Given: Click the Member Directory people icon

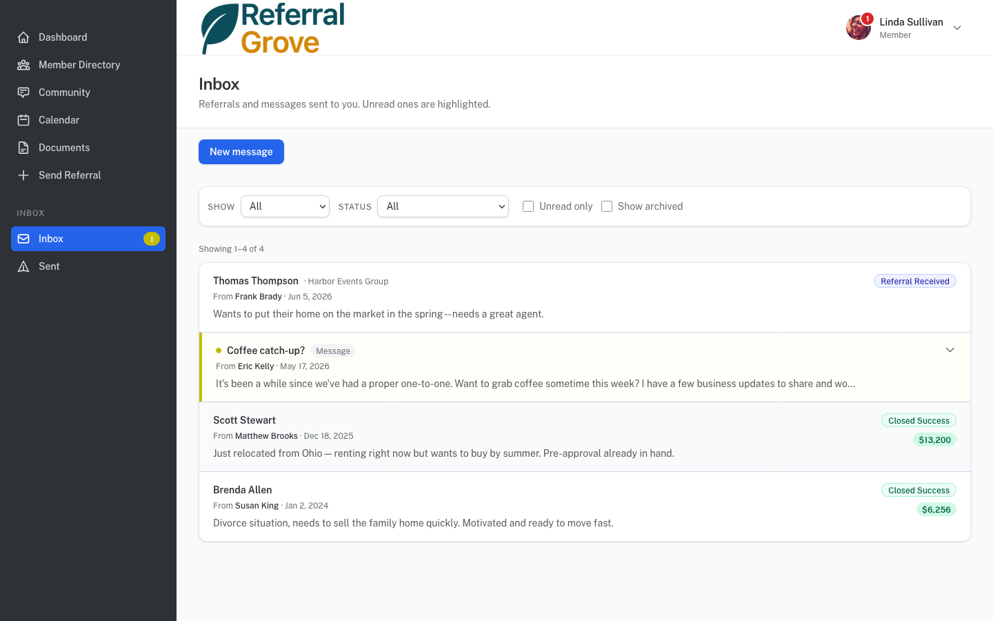Looking at the screenshot, I should coord(23,65).
